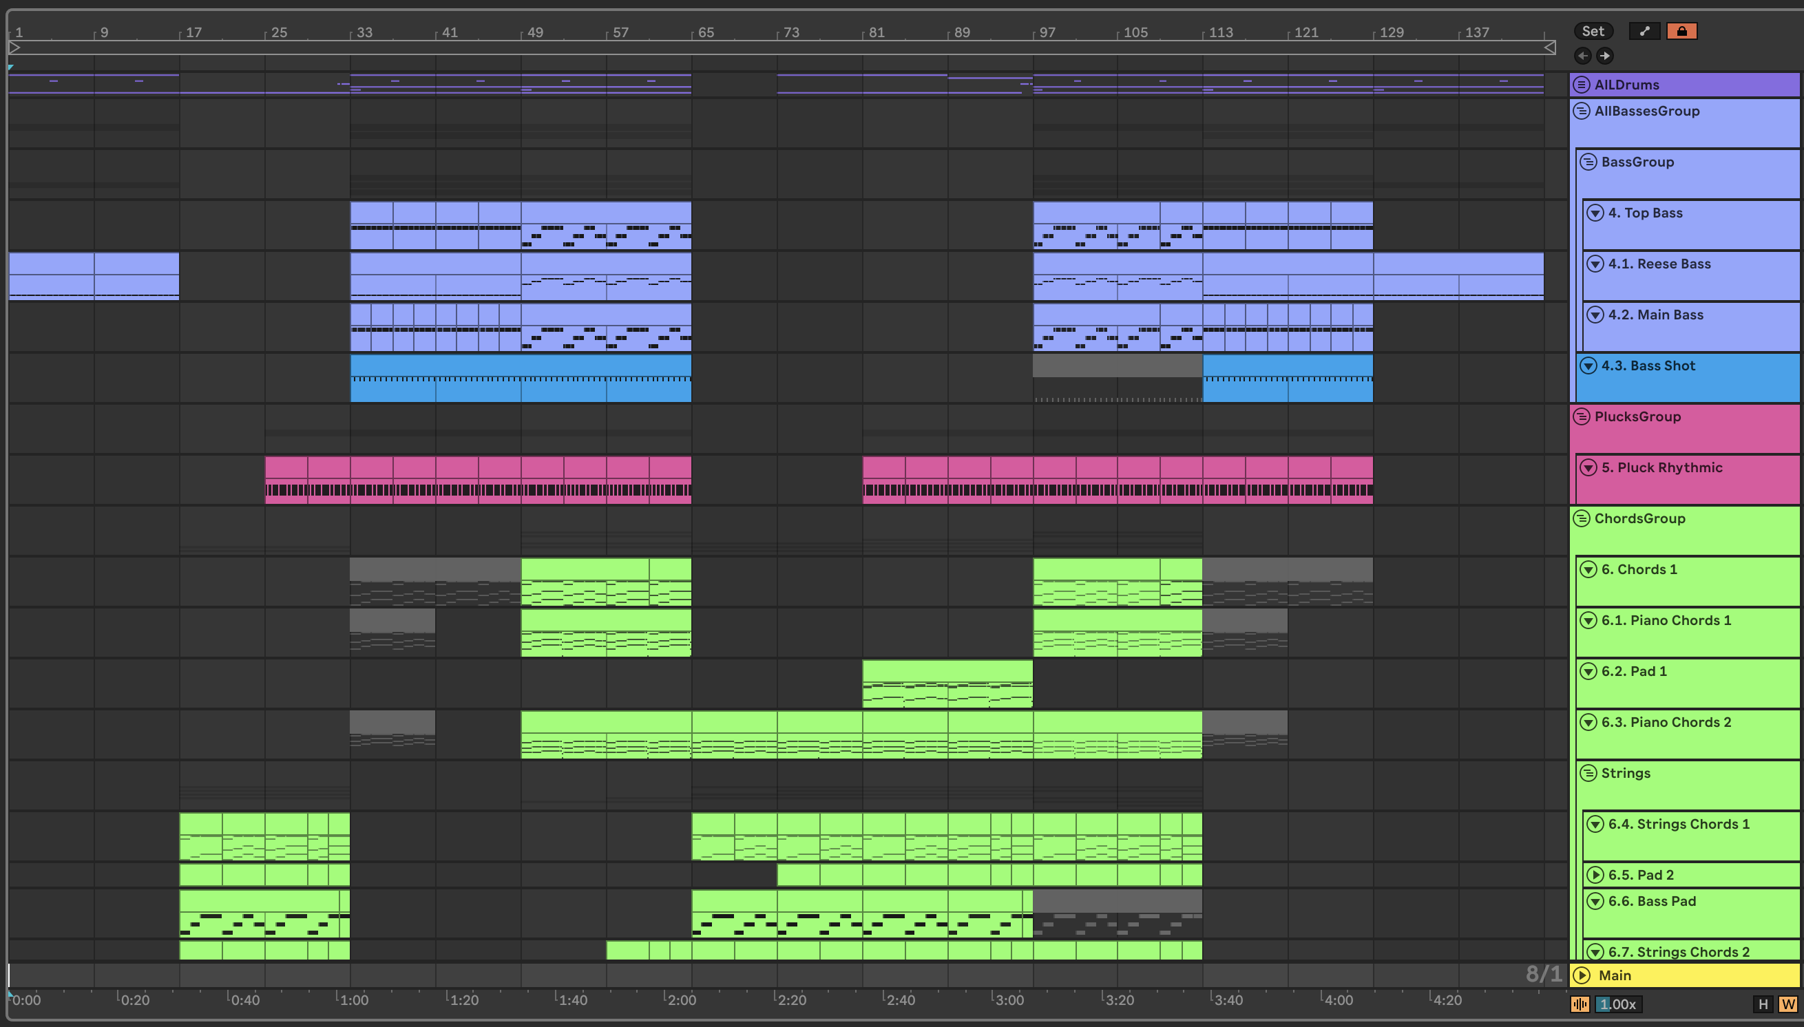This screenshot has height=1027, width=1804.
Task: Toggle the H optimize height button
Action: tap(1763, 1004)
